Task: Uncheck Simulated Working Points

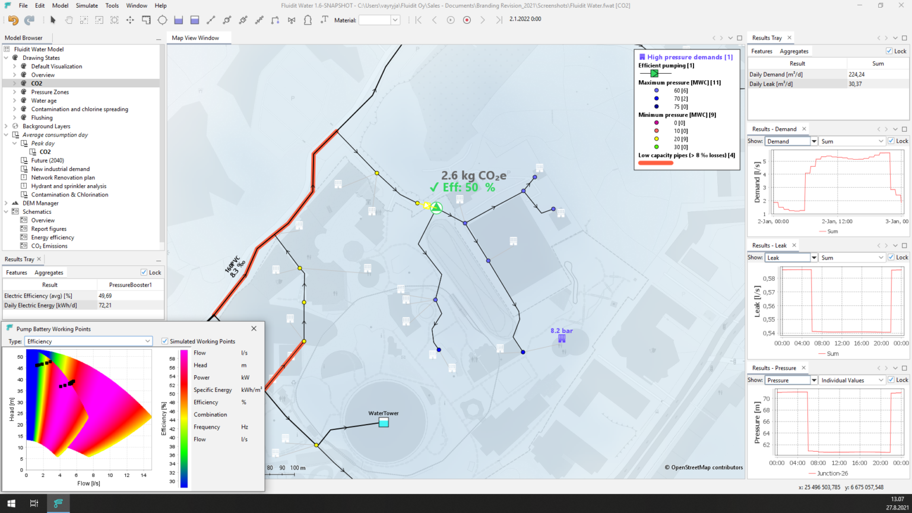Action: click(164, 341)
